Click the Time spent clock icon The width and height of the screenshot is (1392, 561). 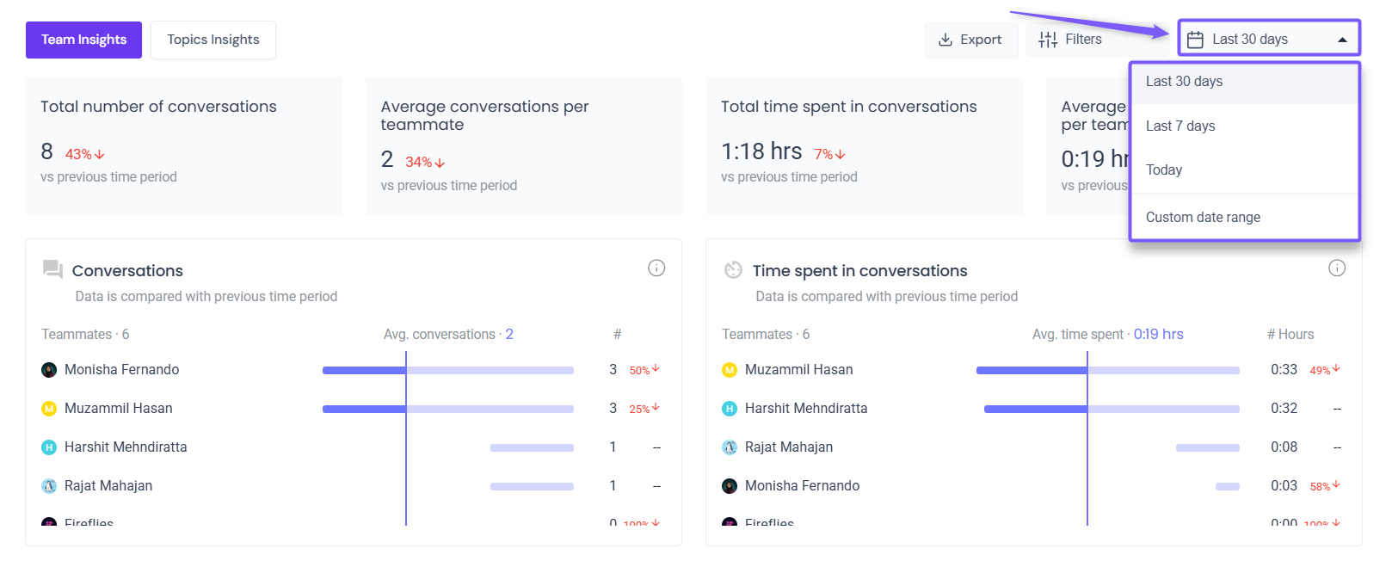[733, 270]
